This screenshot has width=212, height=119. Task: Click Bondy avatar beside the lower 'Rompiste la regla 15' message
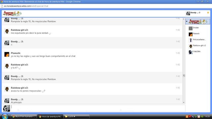pos(7,78)
